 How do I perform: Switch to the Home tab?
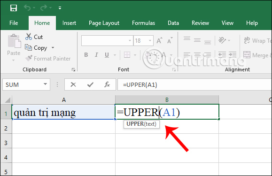pyautogui.click(x=42, y=23)
